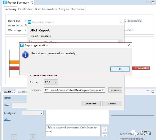This screenshot has width=156, height=140.
Task: Click the Critical (62) red bar
Action: 141,68
